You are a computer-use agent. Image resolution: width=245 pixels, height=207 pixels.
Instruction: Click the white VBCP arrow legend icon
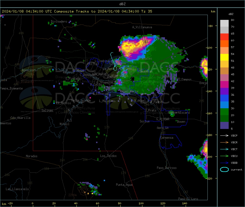pos(224,135)
